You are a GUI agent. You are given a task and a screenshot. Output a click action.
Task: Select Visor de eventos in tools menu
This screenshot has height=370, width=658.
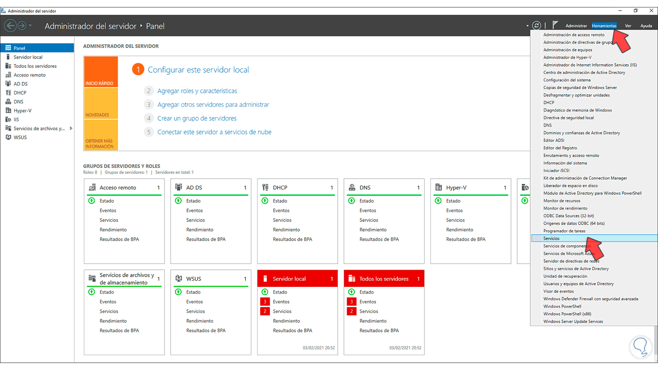(558, 291)
